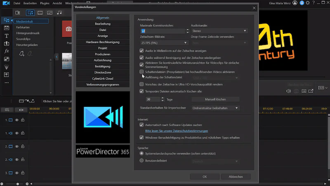Viewport: 330px width, 186px height.
Task: Filter library to videos only icon
Action: pos(40,13)
